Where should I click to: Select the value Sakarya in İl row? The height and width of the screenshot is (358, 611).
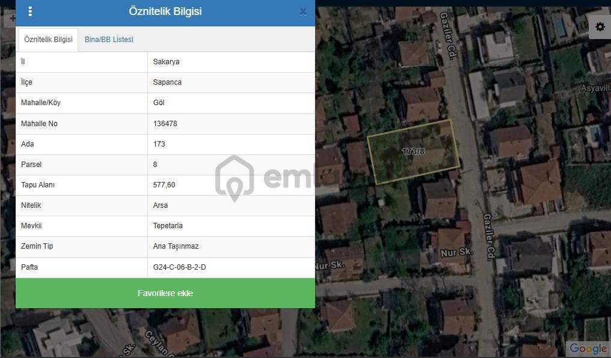point(166,61)
